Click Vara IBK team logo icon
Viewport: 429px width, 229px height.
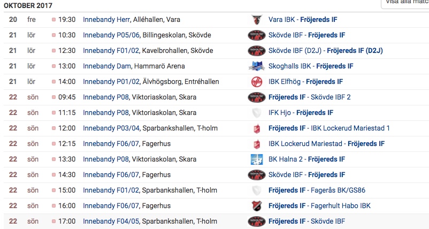coord(256,20)
